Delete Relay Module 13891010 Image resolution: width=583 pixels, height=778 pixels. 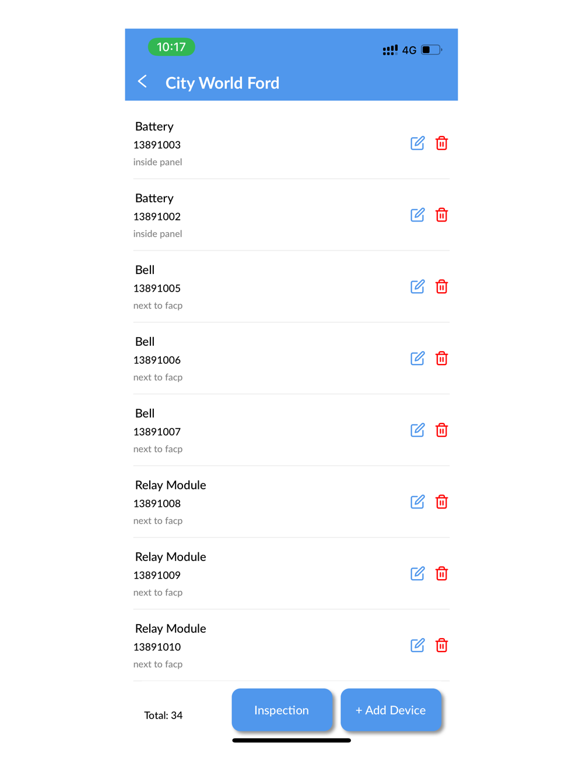click(x=441, y=645)
